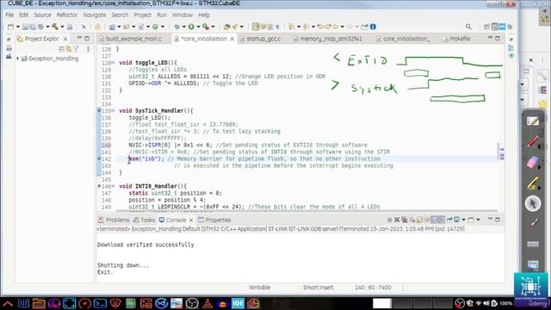Open the Console display selected dropdown
The height and width of the screenshot is (310, 551).
[463, 220]
